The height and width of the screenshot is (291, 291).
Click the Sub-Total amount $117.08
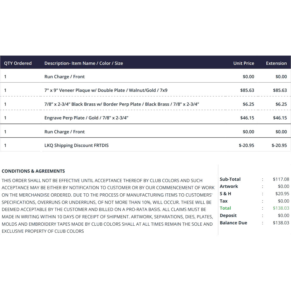tap(281, 179)
